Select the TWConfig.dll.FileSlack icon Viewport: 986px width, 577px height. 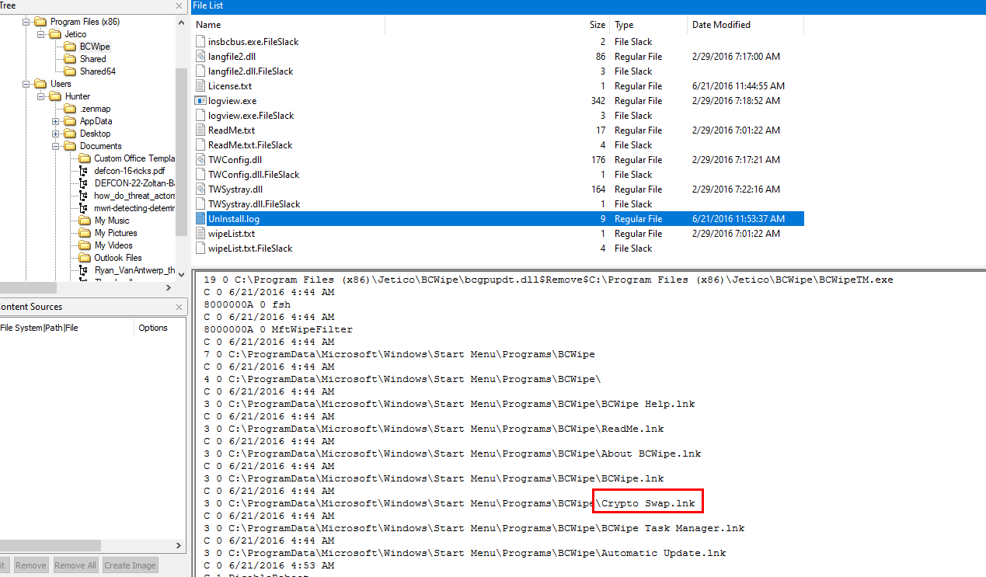(x=200, y=175)
